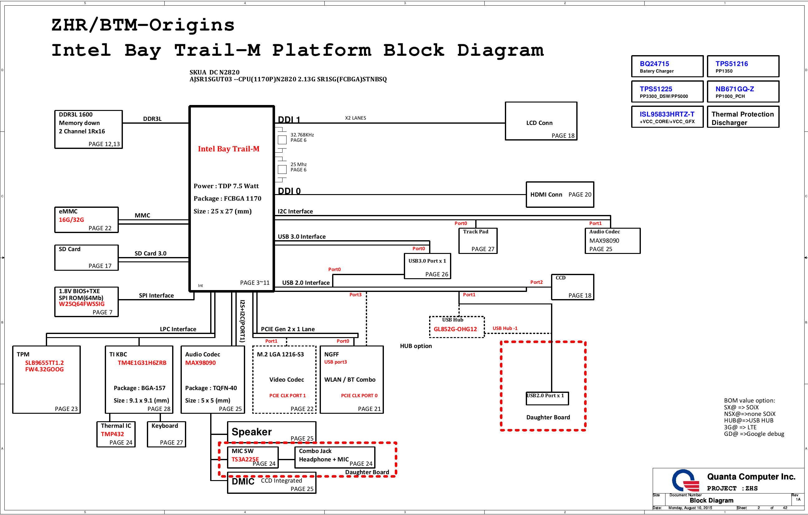
Task: Select the TPS51216 PP1350 block
Action: click(x=743, y=66)
